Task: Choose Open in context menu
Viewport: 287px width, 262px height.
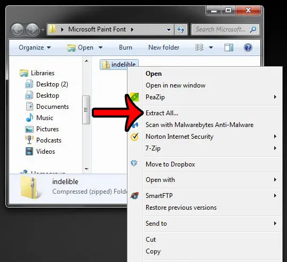Action: coord(212,74)
